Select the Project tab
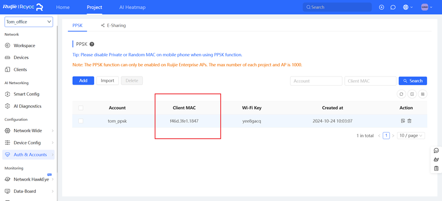This screenshot has width=442, height=201. (94, 7)
